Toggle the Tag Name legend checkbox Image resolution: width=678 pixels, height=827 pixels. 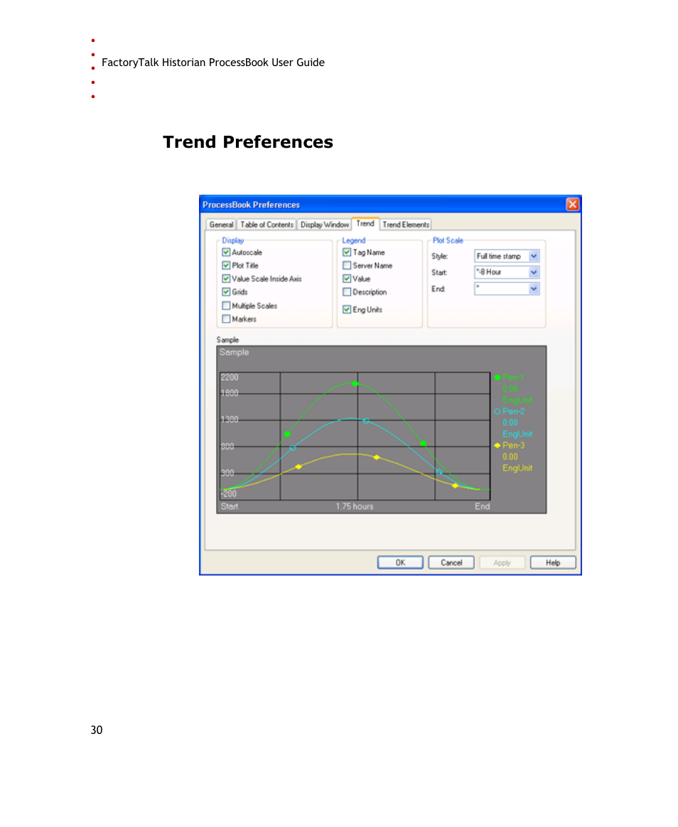coord(347,252)
